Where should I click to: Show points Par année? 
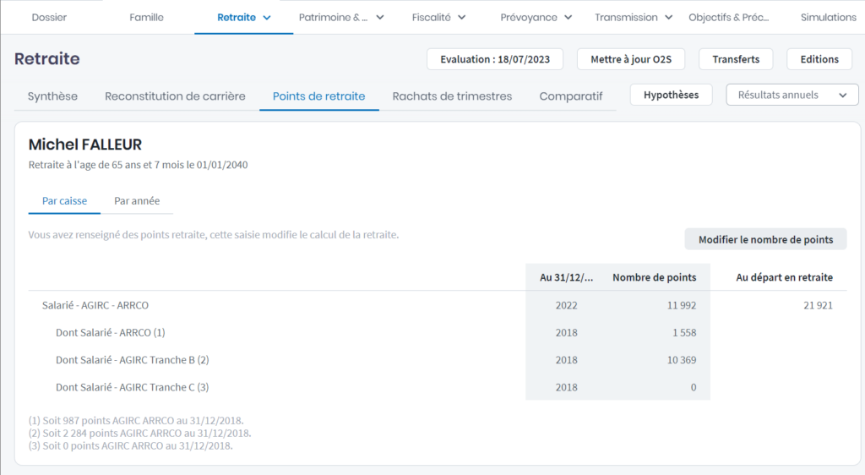137,201
